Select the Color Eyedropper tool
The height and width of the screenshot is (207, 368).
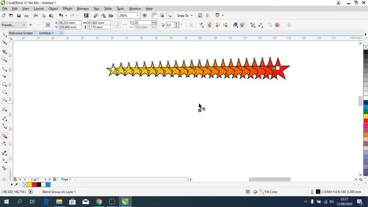point(4,153)
